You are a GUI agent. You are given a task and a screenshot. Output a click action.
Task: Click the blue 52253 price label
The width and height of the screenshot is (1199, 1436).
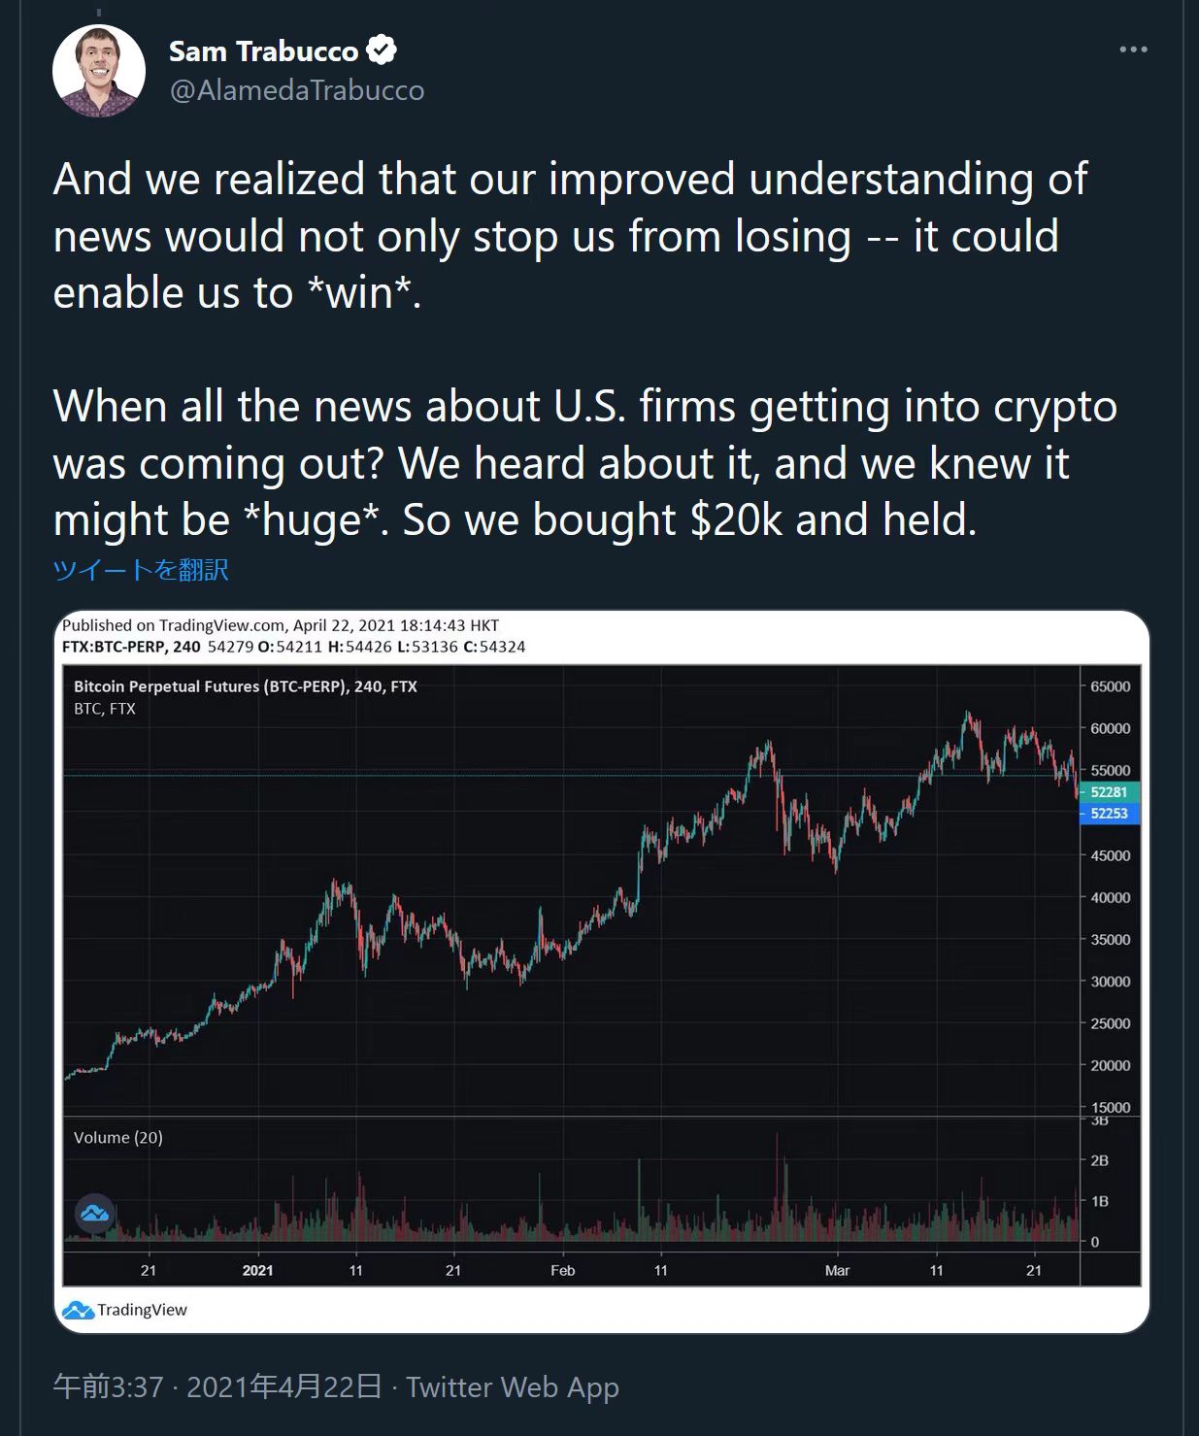click(1109, 814)
